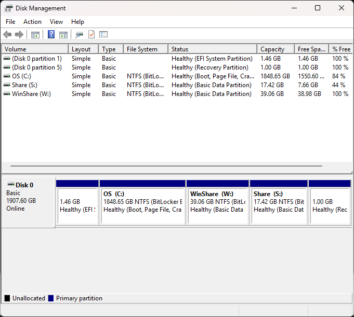The height and width of the screenshot is (317, 354).
Task: Click Healthy (EFI System Partition) status cell
Action: click(212, 59)
